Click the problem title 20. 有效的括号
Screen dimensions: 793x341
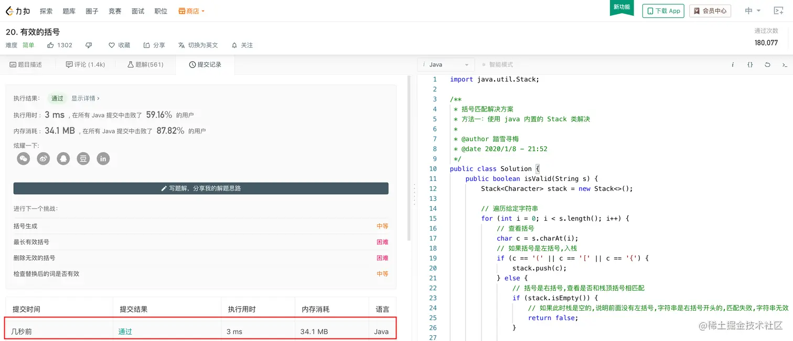click(33, 32)
